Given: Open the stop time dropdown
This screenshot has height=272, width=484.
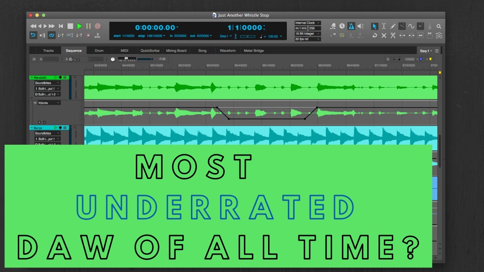Looking at the screenshot, I should tap(164, 36).
